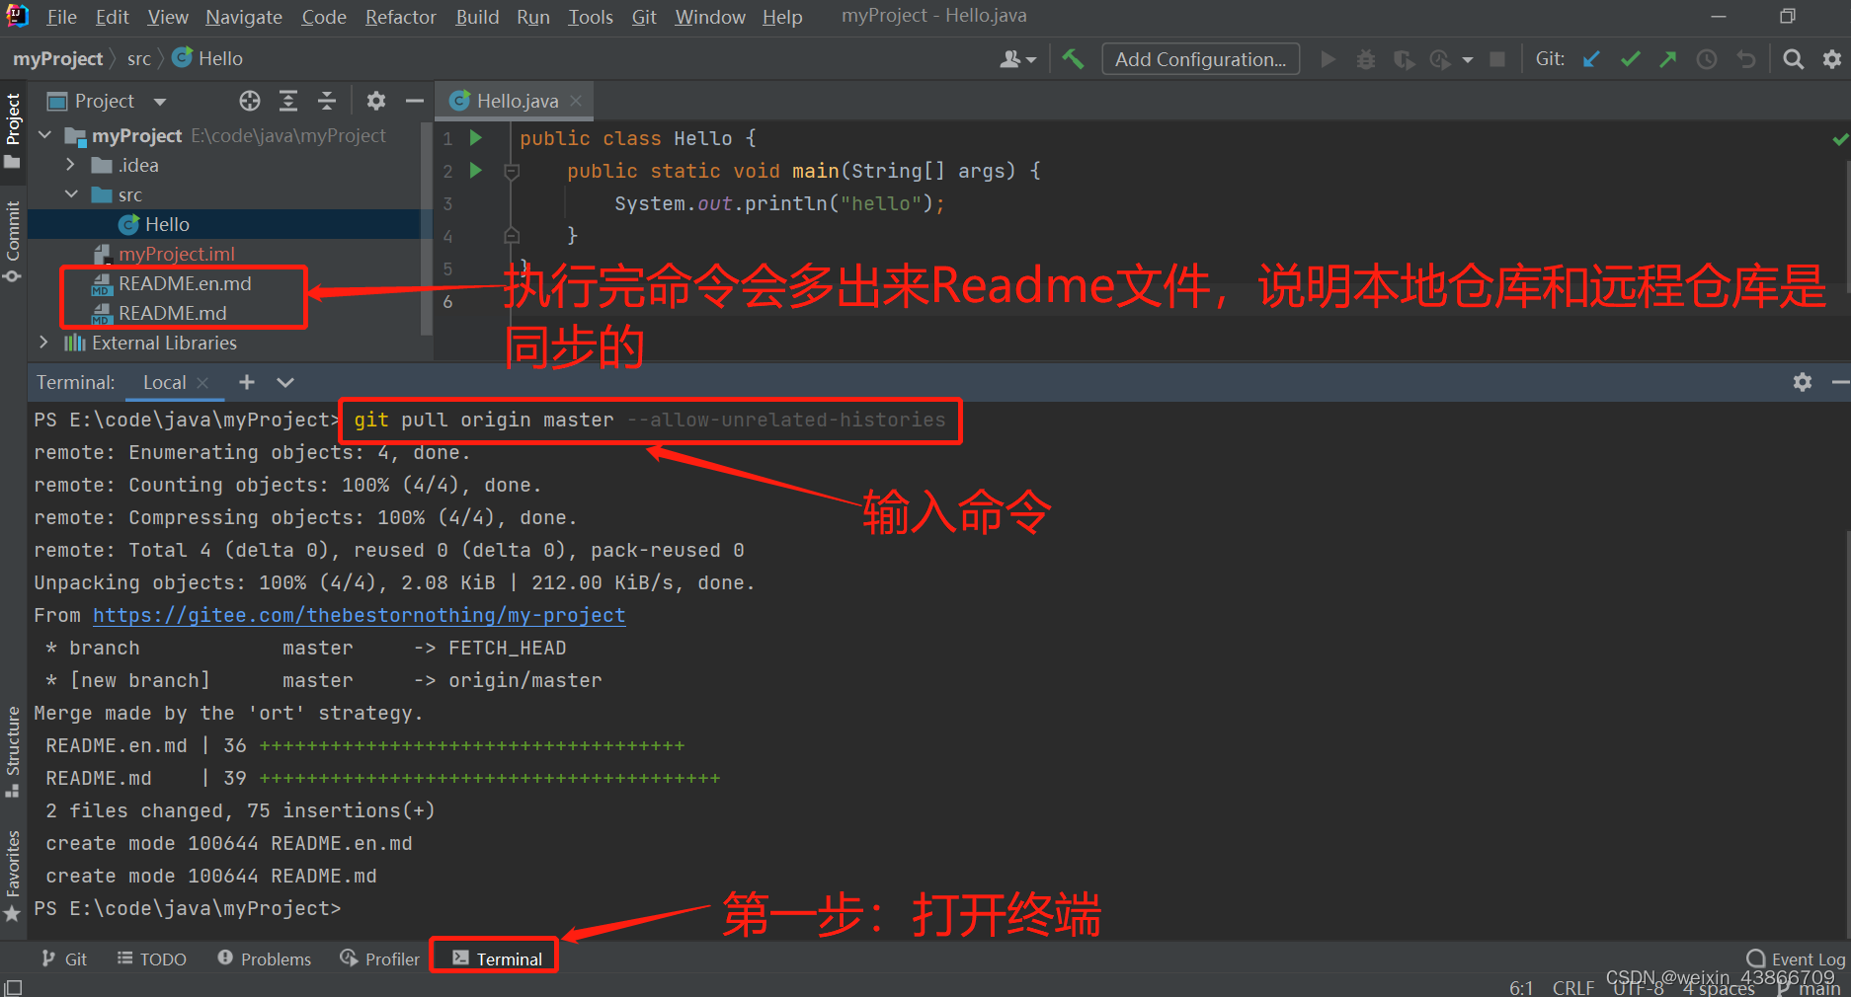
Task: Click Add Configuration button
Action: (x=1200, y=59)
